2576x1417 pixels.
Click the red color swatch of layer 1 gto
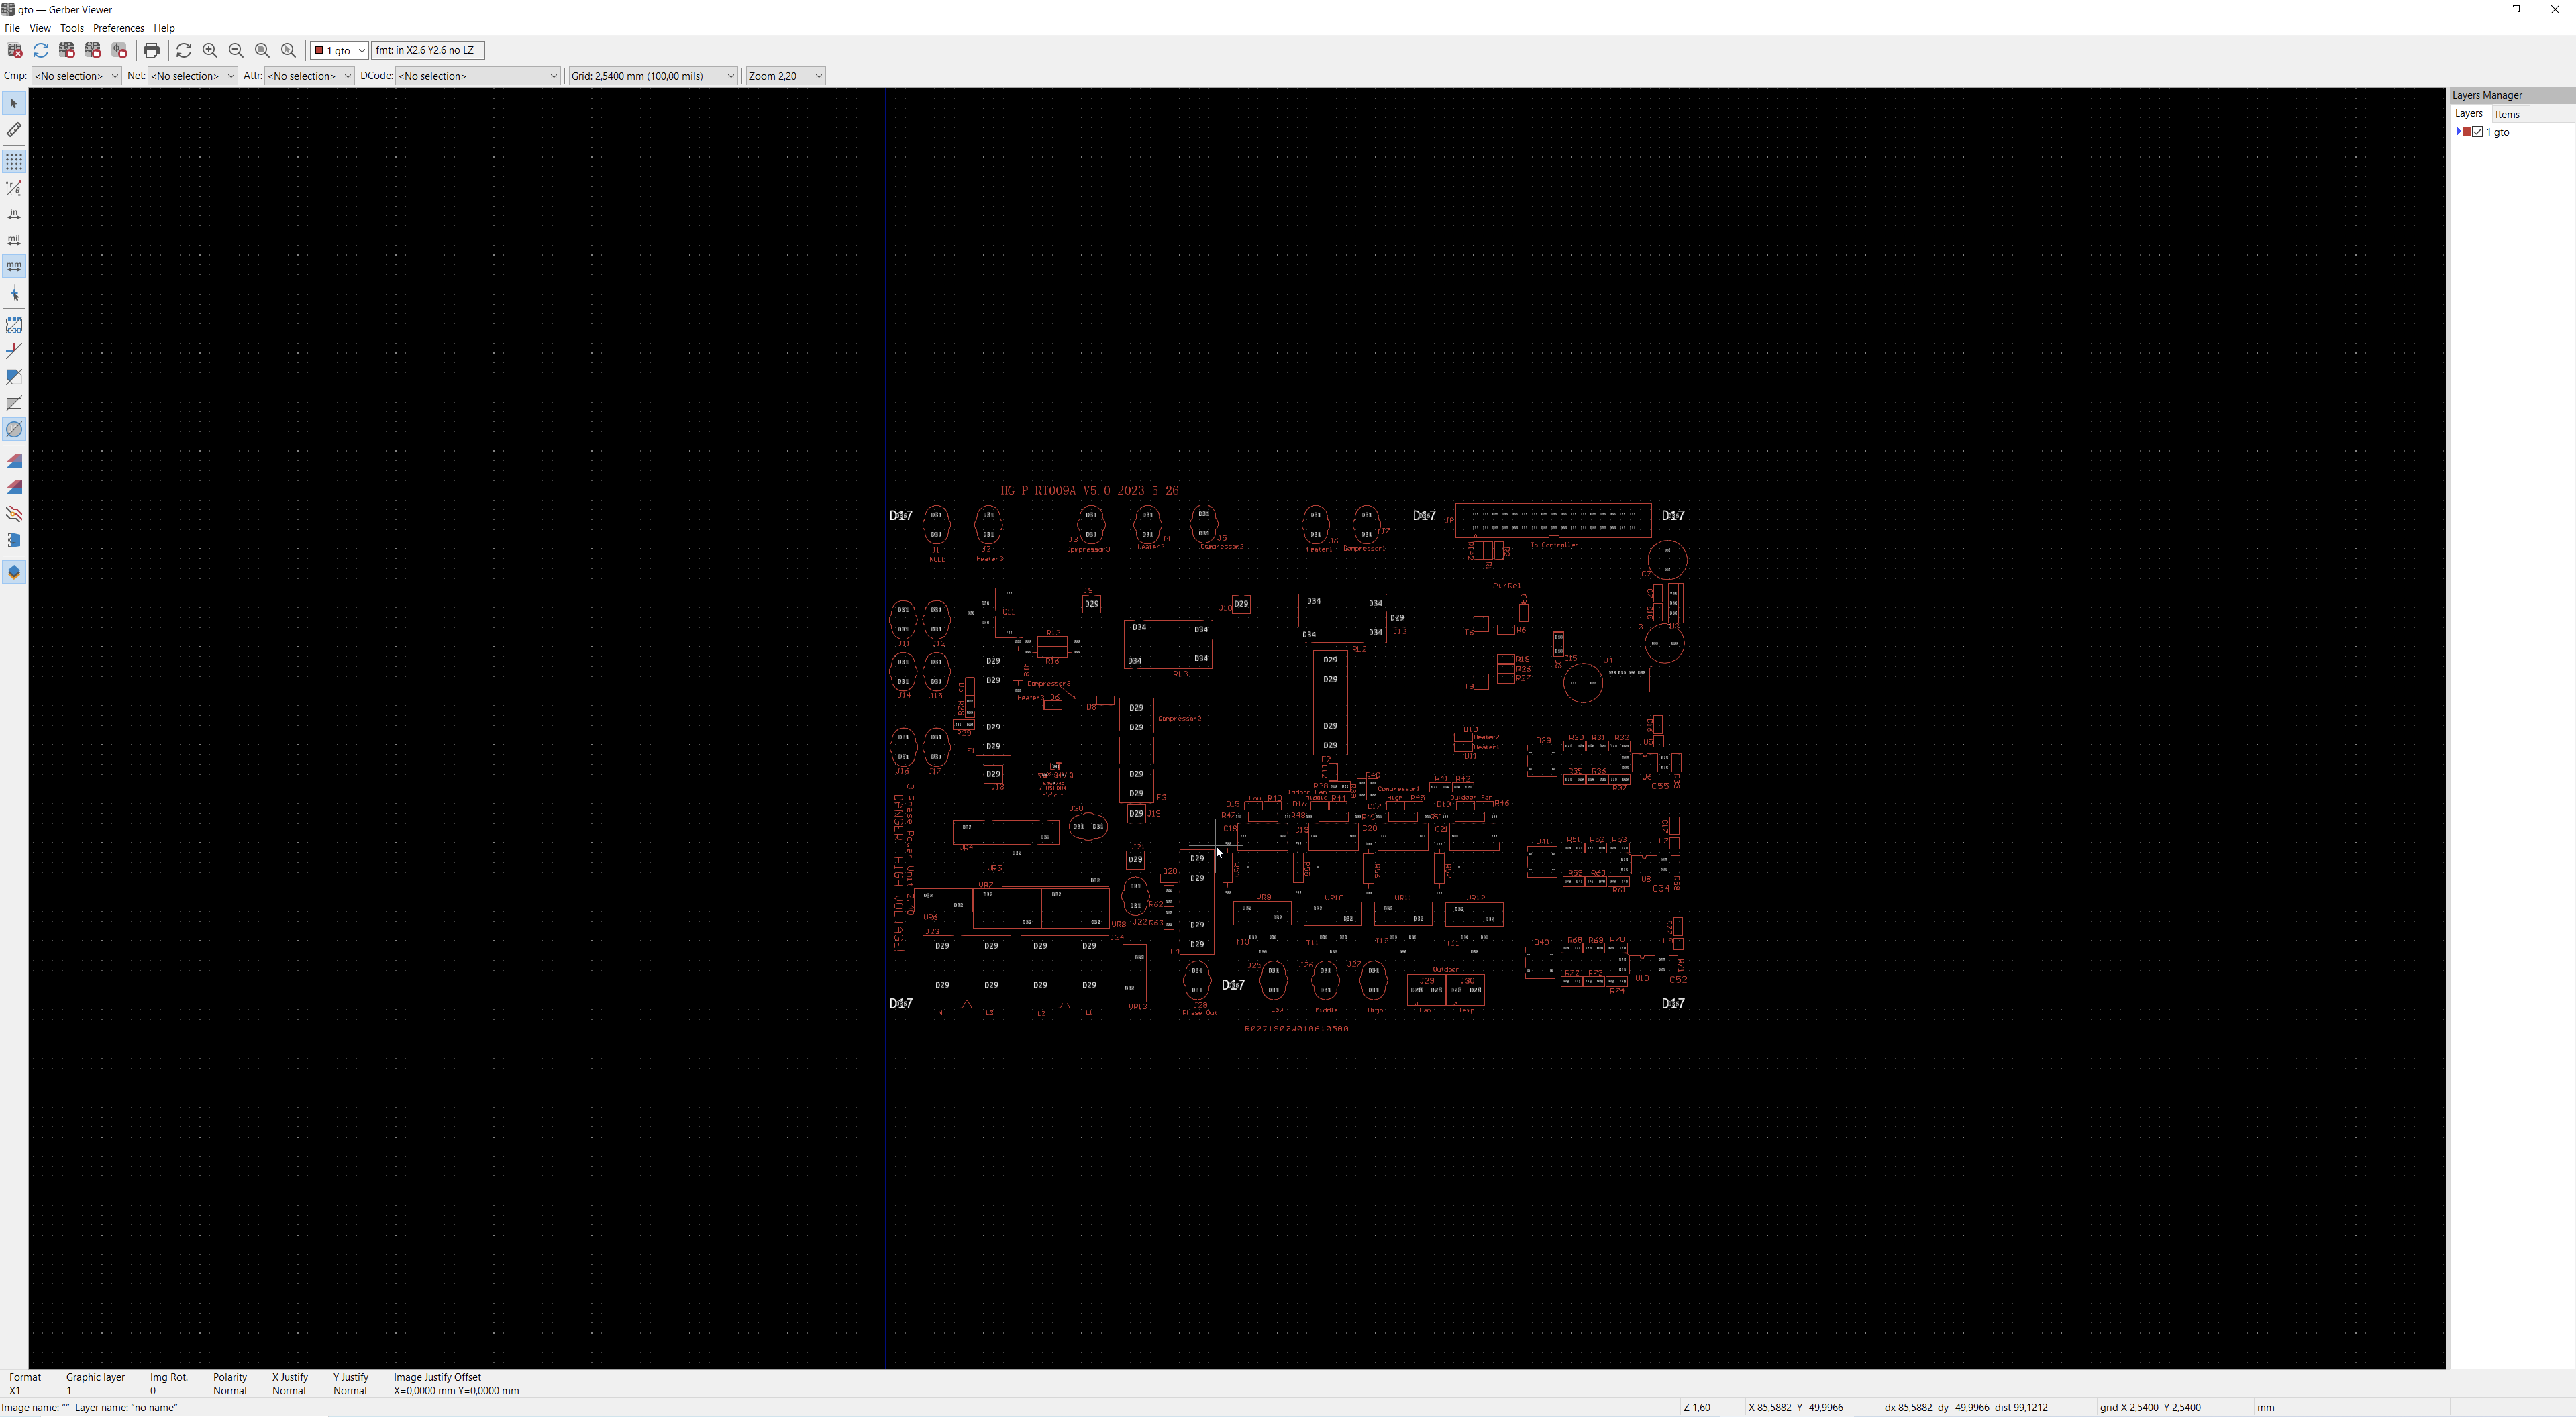2467,132
